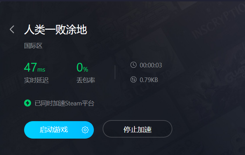This screenshot has width=245, height=155.
Task: Click the 47 ms latency value
Action: (35, 67)
